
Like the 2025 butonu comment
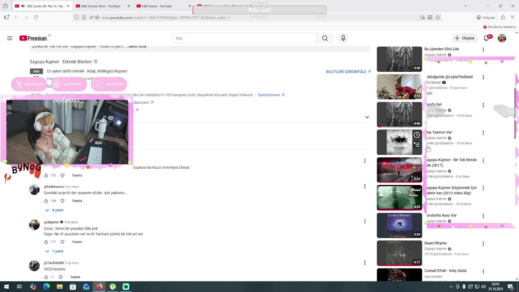(x=46, y=277)
